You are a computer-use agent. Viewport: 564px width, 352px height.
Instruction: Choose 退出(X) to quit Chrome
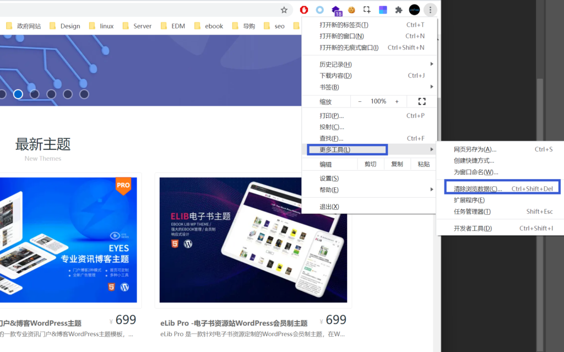pyautogui.click(x=369, y=207)
